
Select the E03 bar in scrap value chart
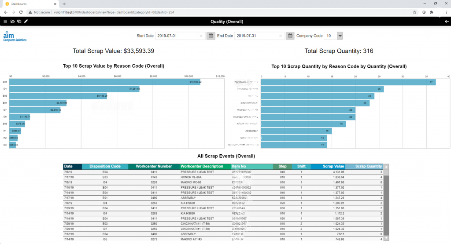[58, 96]
